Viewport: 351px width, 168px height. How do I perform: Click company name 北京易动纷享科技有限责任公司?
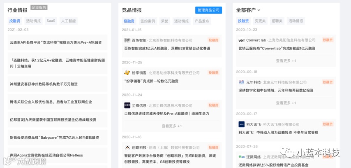coord(174,73)
